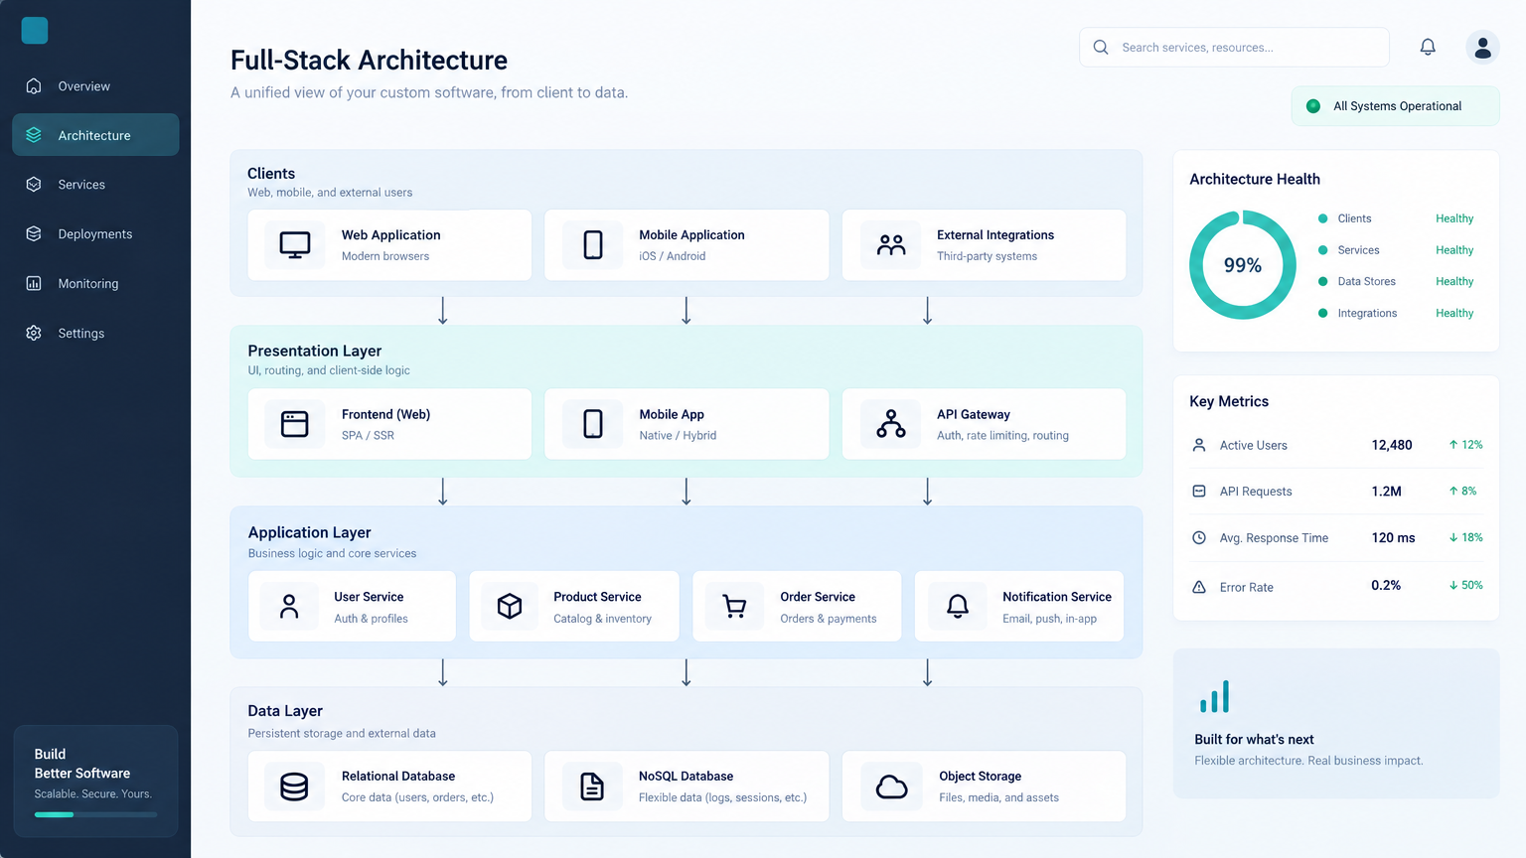Image resolution: width=1526 pixels, height=858 pixels.
Task: Click All Systems Operational status badge
Action: pos(1395,106)
